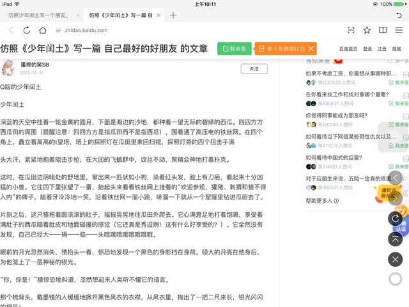
Task: Tap the floating scroll-to-top button
Action: [x=396, y=239]
